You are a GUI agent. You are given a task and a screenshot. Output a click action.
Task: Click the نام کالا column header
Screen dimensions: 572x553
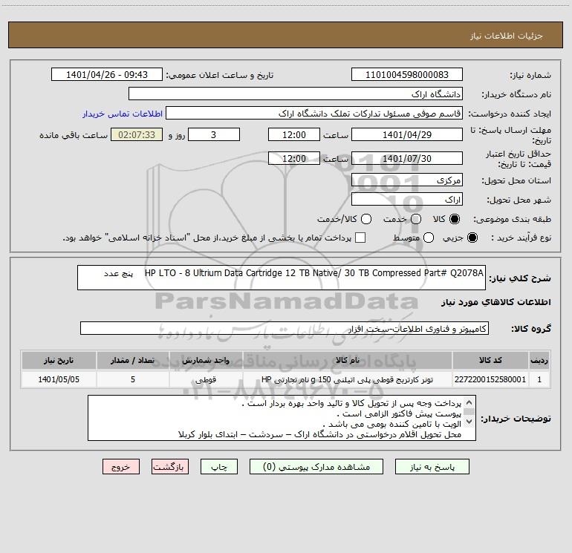pos(348,360)
